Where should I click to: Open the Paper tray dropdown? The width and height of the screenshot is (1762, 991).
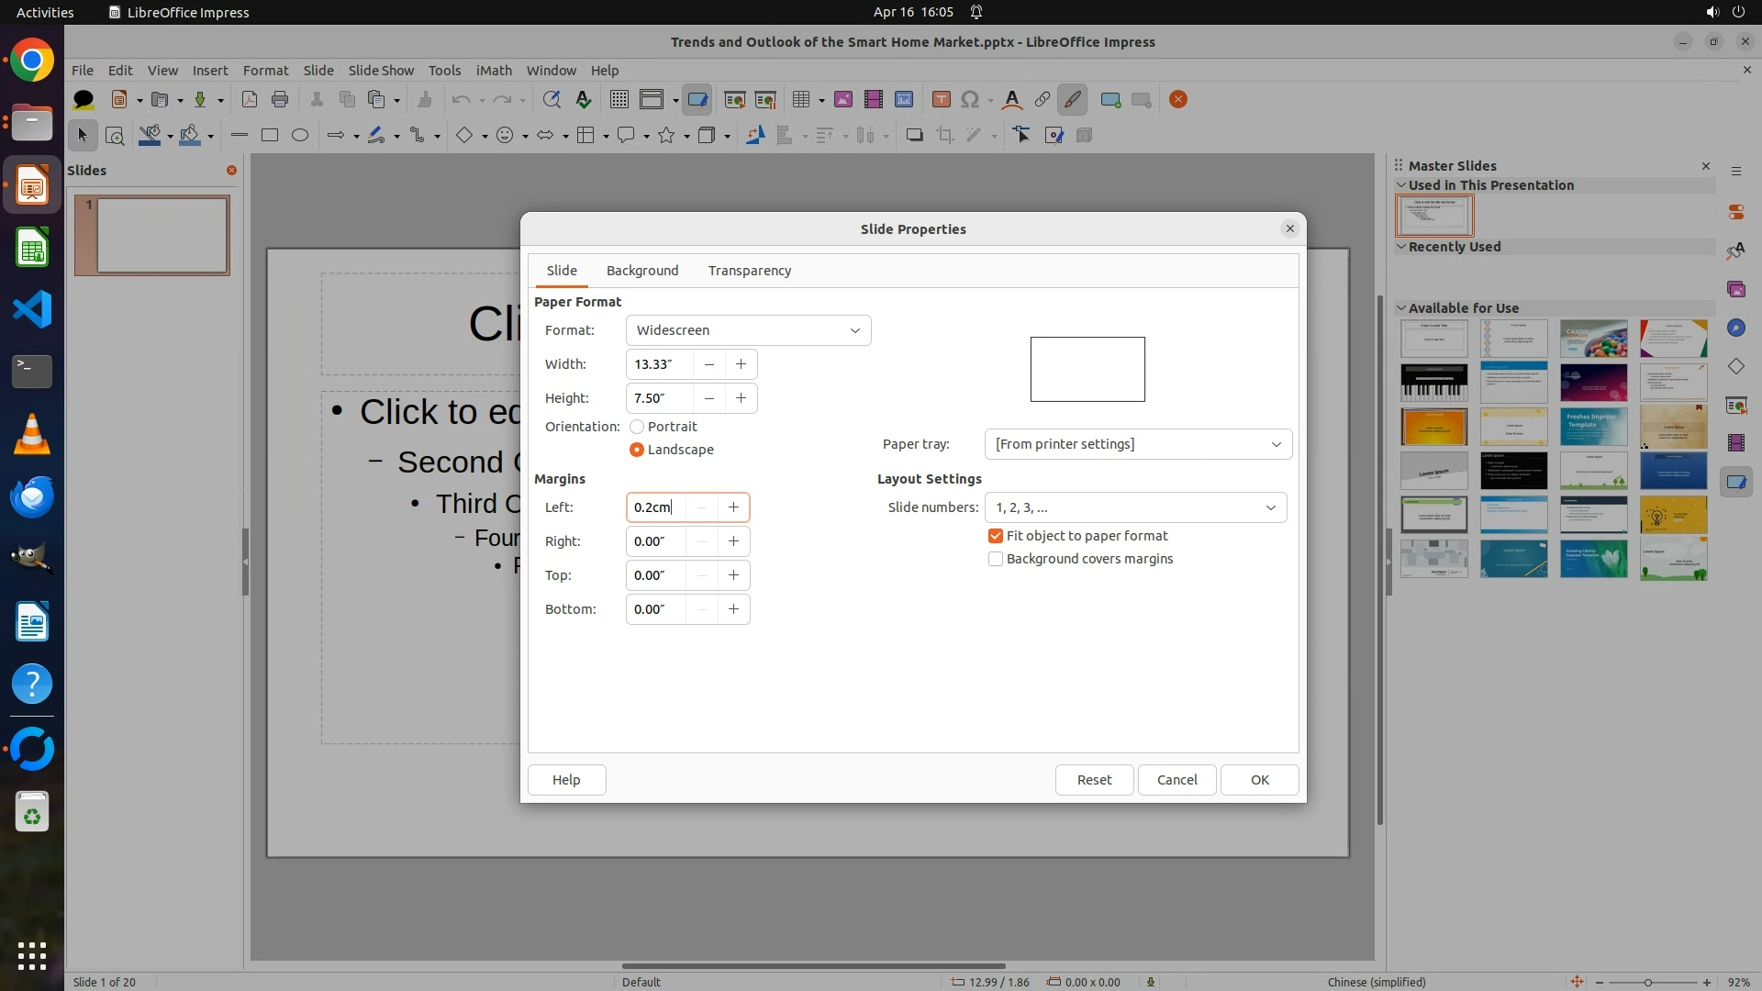[x=1138, y=444]
